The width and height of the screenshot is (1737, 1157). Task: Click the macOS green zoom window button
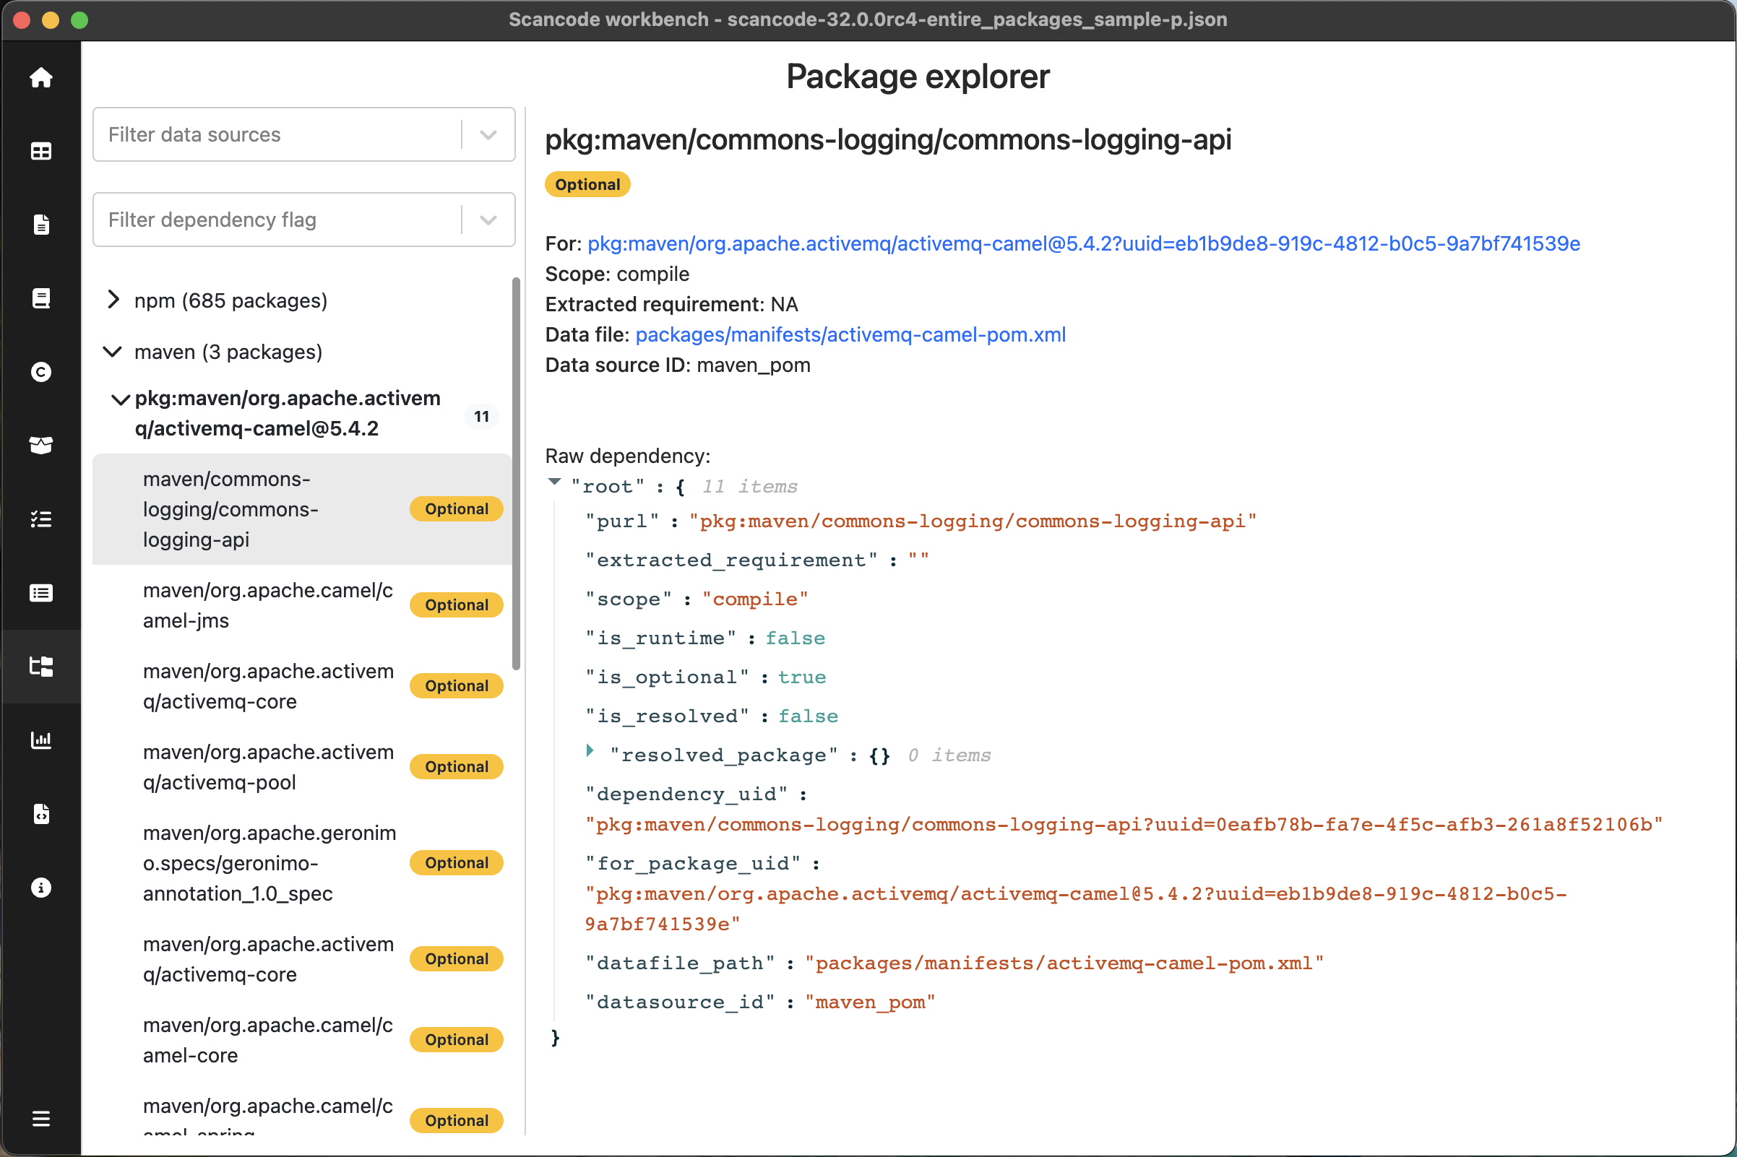(x=79, y=20)
